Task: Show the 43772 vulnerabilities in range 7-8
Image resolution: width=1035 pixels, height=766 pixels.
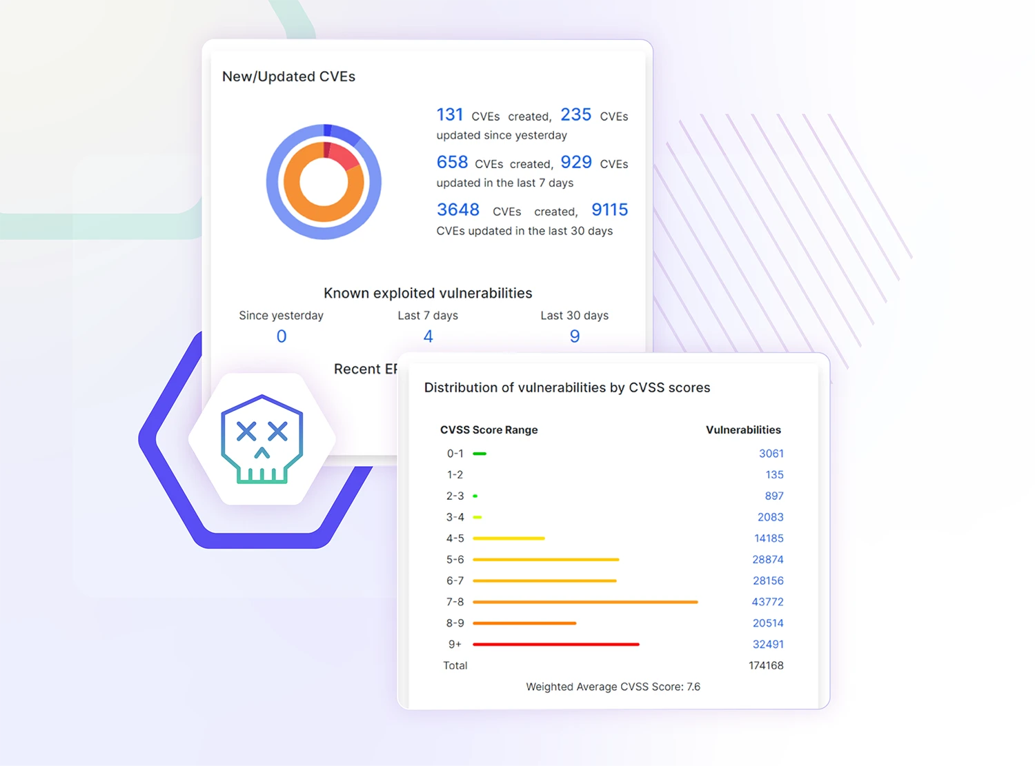Action: [768, 602]
